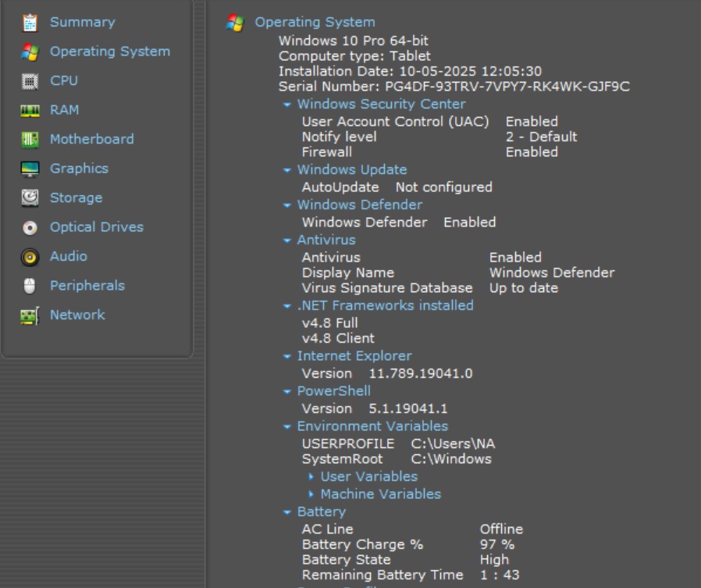Image resolution: width=701 pixels, height=588 pixels.
Task: Click the Windows Update heading link
Action: (x=351, y=169)
